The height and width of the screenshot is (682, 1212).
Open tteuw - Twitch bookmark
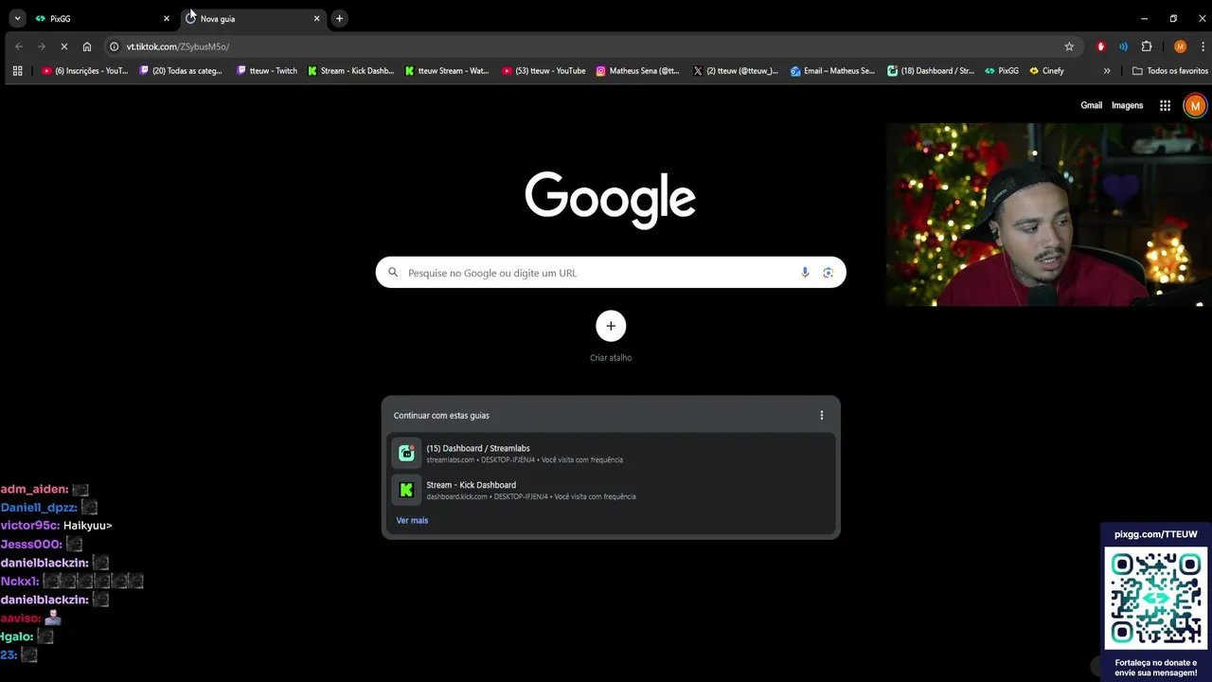tap(267, 71)
